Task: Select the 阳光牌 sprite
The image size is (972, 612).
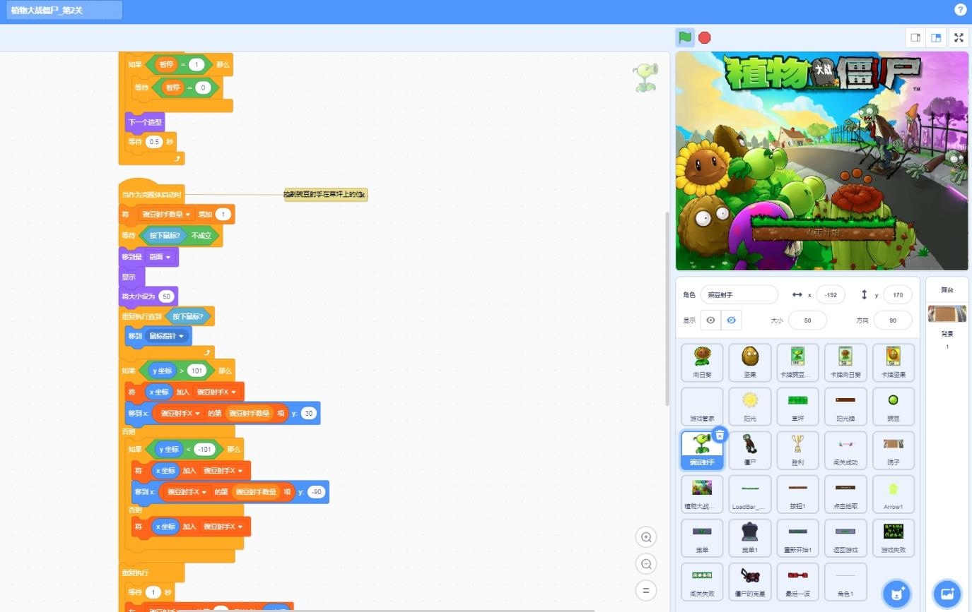Action: (x=845, y=406)
